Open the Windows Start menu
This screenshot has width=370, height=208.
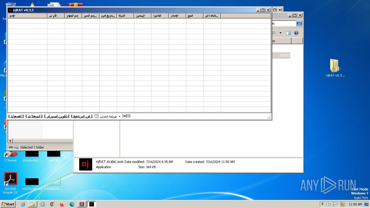pyautogui.click(x=8, y=204)
